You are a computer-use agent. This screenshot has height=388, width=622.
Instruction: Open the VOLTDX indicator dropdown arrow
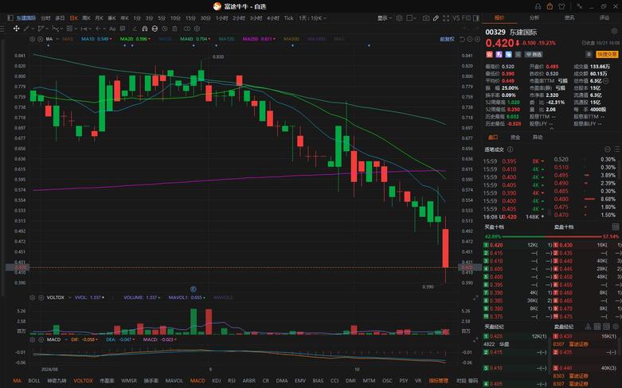[70, 297]
